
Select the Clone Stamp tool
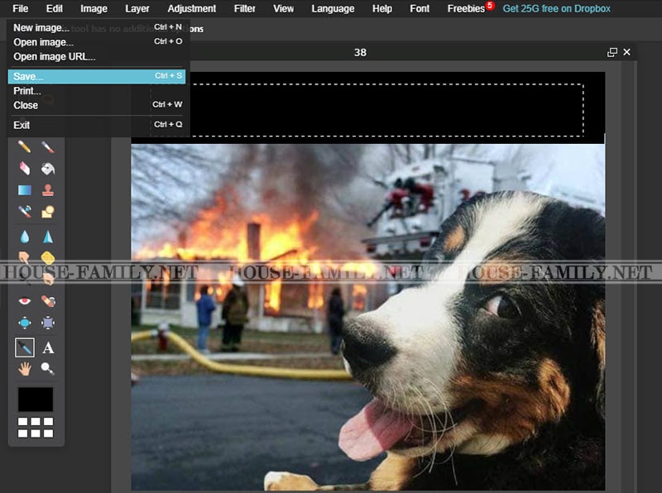(x=48, y=190)
